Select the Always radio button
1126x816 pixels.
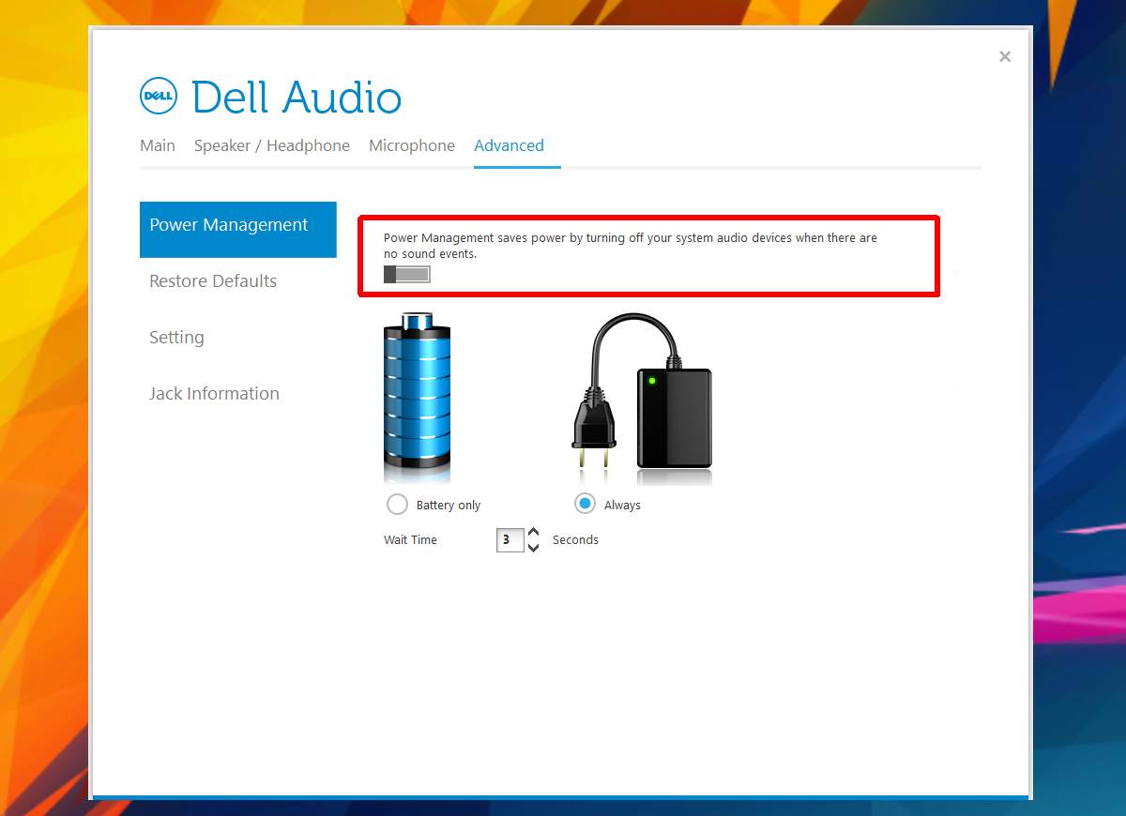coord(586,504)
